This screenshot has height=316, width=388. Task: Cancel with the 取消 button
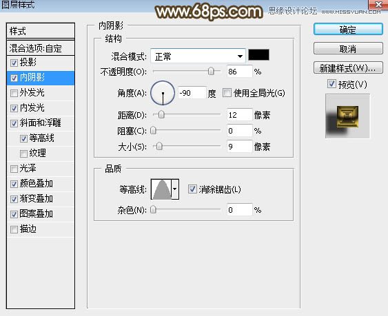coord(348,48)
